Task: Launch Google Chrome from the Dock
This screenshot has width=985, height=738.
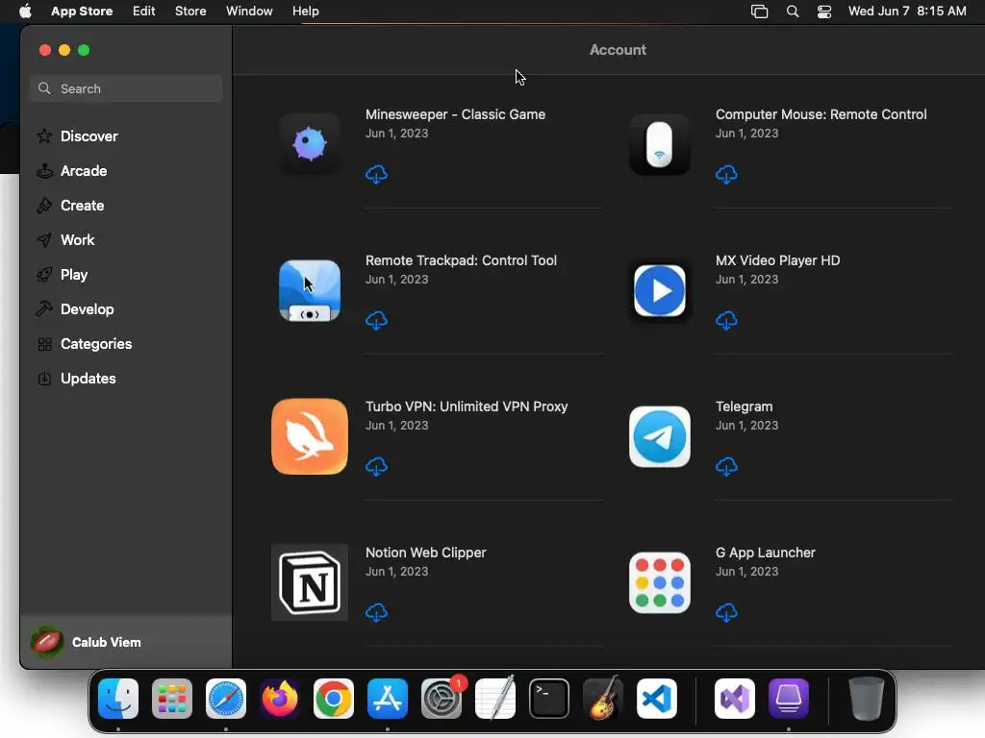Action: click(x=334, y=699)
